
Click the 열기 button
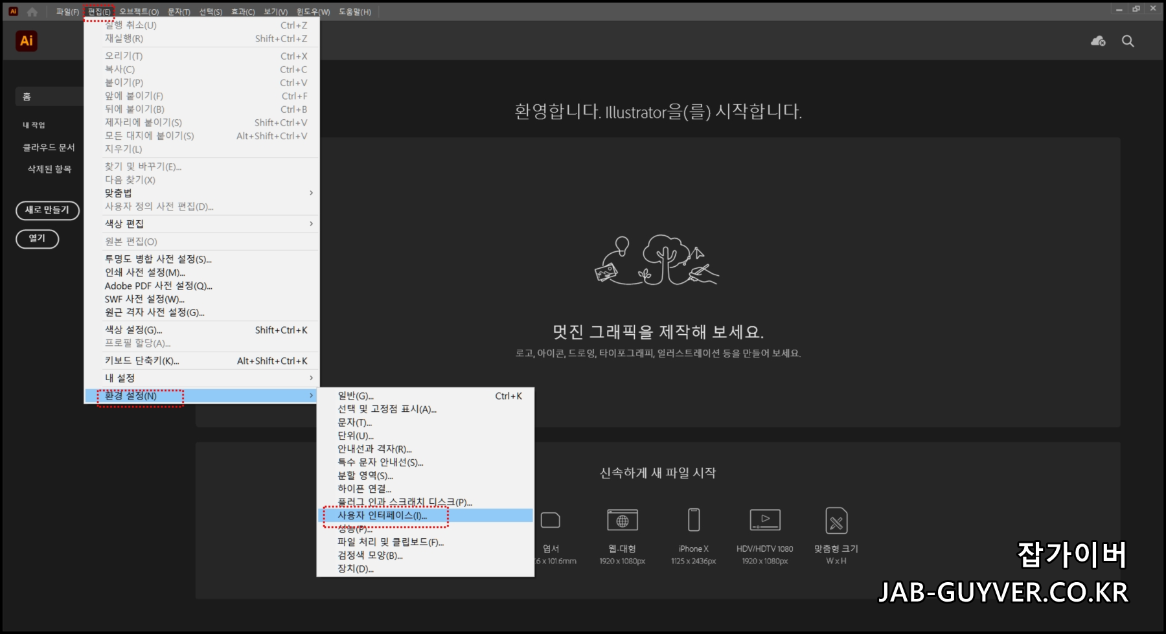pos(38,238)
